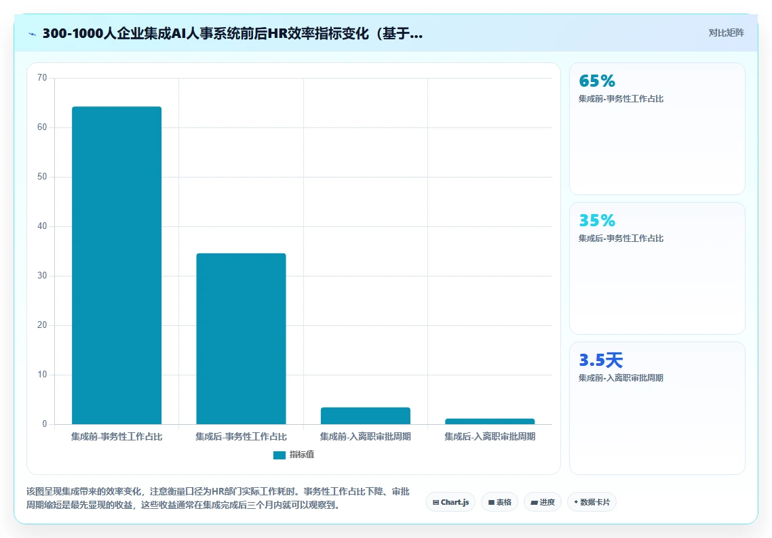Click the 65% data card value
Image resolution: width=772 pixels, height=538 pixels.
[597, 81]
